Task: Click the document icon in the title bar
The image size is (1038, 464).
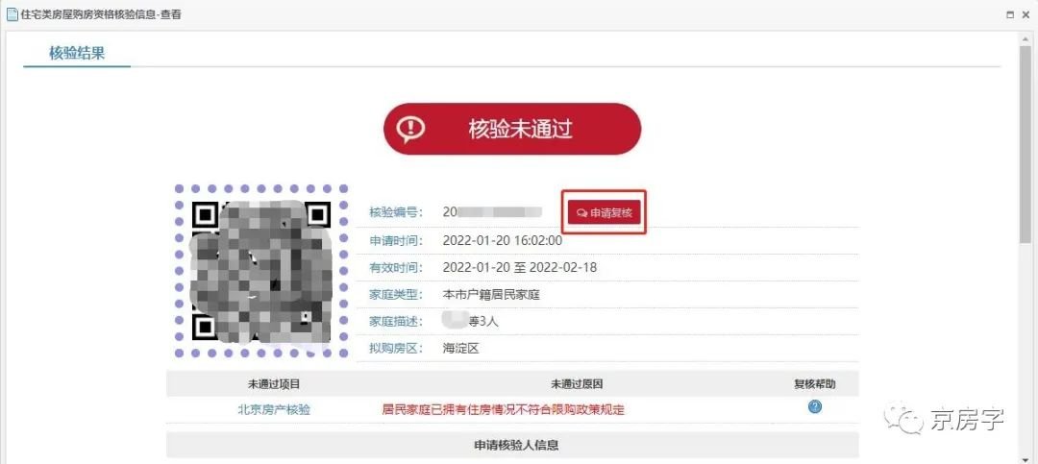Action: coord(12,14)
